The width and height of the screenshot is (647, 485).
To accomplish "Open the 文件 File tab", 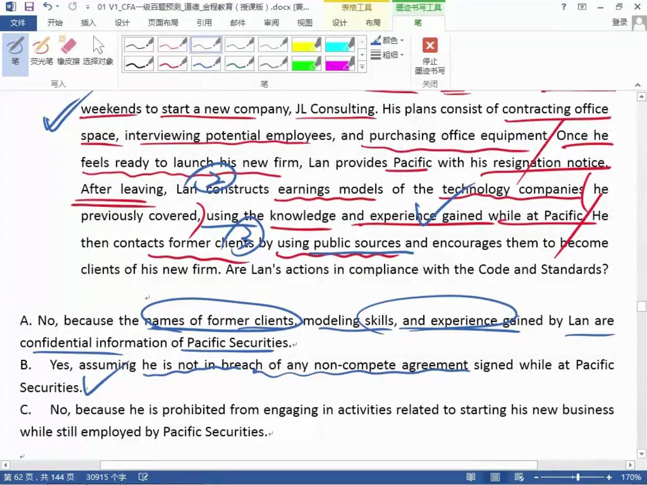I will click(18, 23).
